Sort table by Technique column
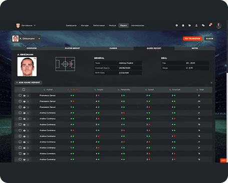 pos(74,89)
